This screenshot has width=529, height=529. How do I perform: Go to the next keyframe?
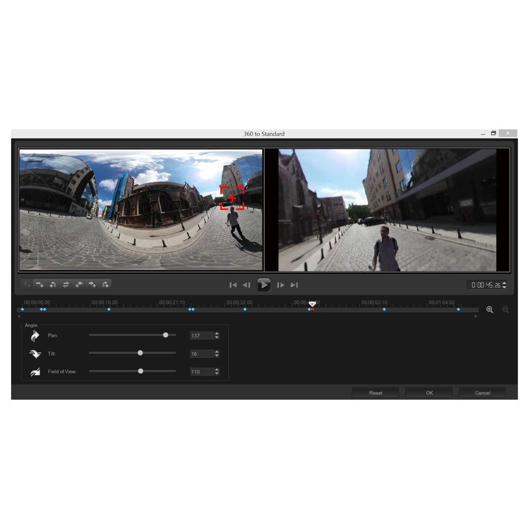coord(93,285)
